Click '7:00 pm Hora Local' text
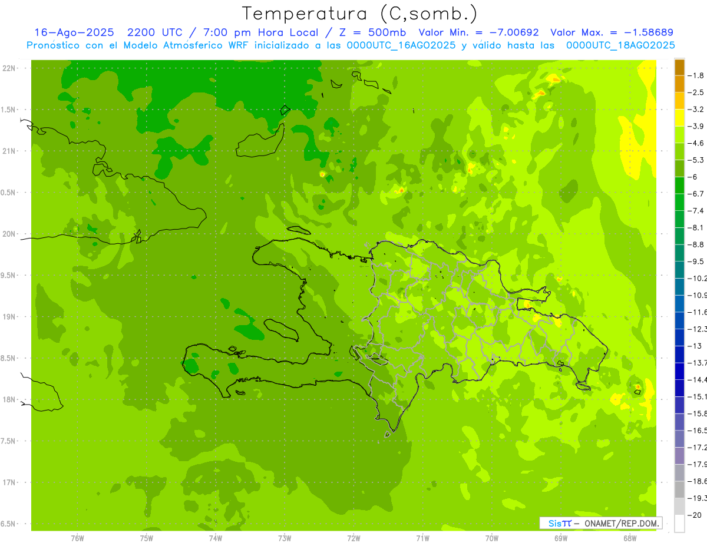Viewport: 707px width, 546px height. [x=260, y=32]
